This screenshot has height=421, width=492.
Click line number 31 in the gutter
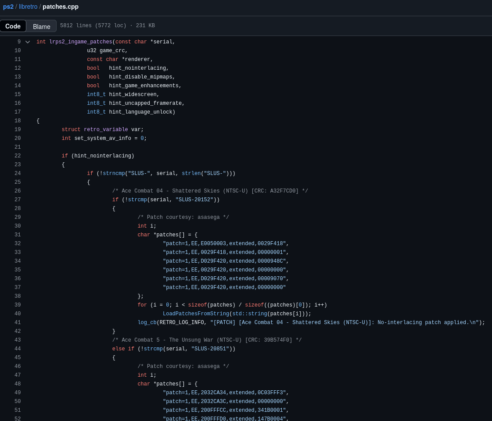click(18, 235)
